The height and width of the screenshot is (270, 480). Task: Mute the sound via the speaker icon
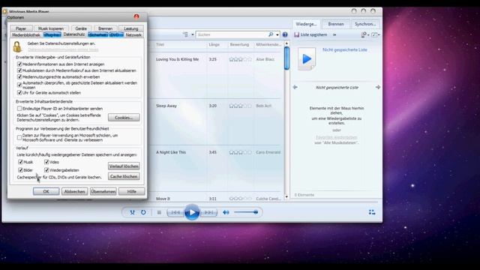coord(226,212)
